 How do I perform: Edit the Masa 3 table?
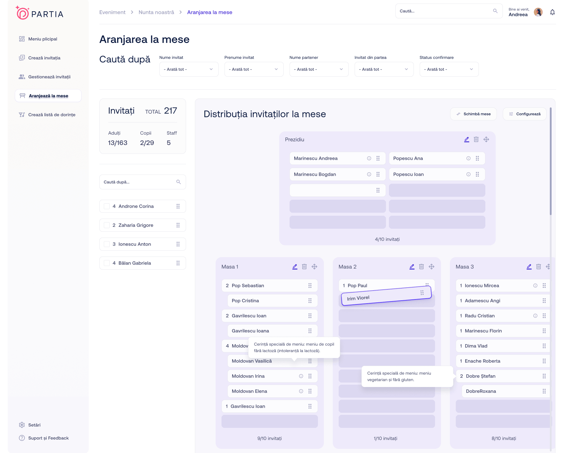(529, 267)
